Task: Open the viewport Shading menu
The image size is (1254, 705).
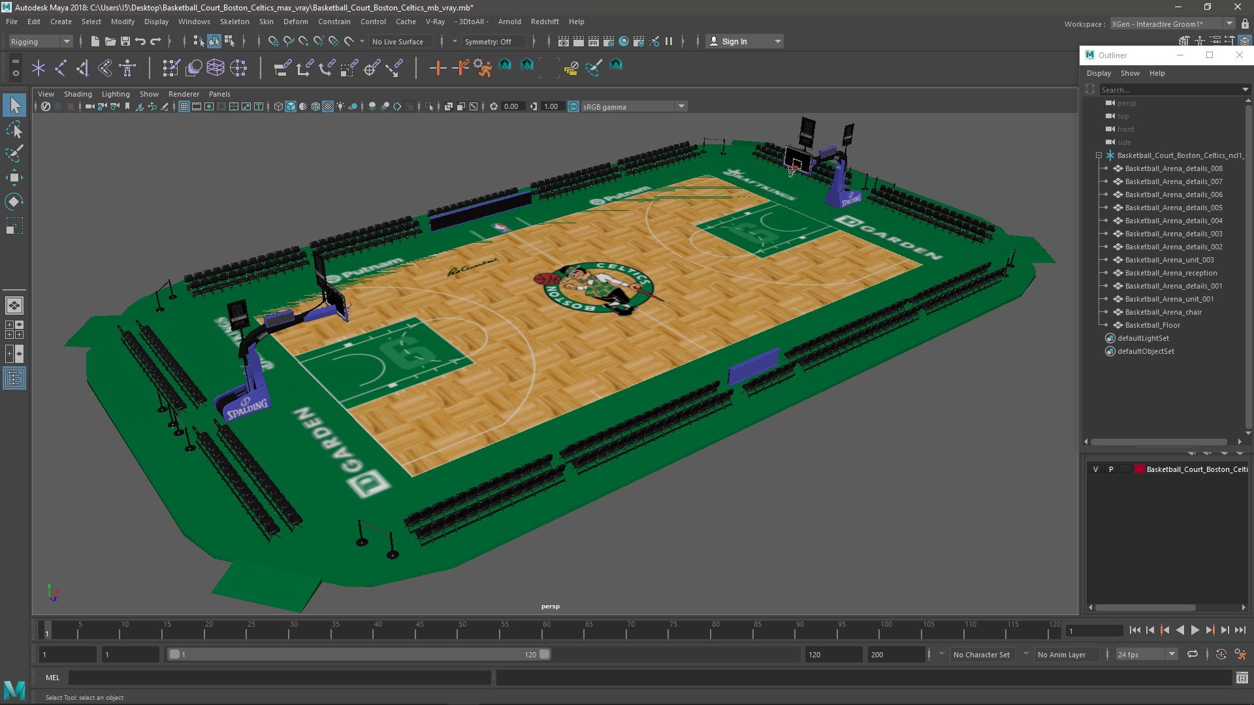Action: pyautogui.click(x=78, y=94)
